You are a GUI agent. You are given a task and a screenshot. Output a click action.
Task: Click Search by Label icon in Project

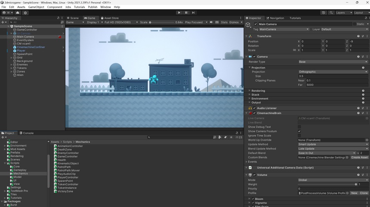click(225, 137)
